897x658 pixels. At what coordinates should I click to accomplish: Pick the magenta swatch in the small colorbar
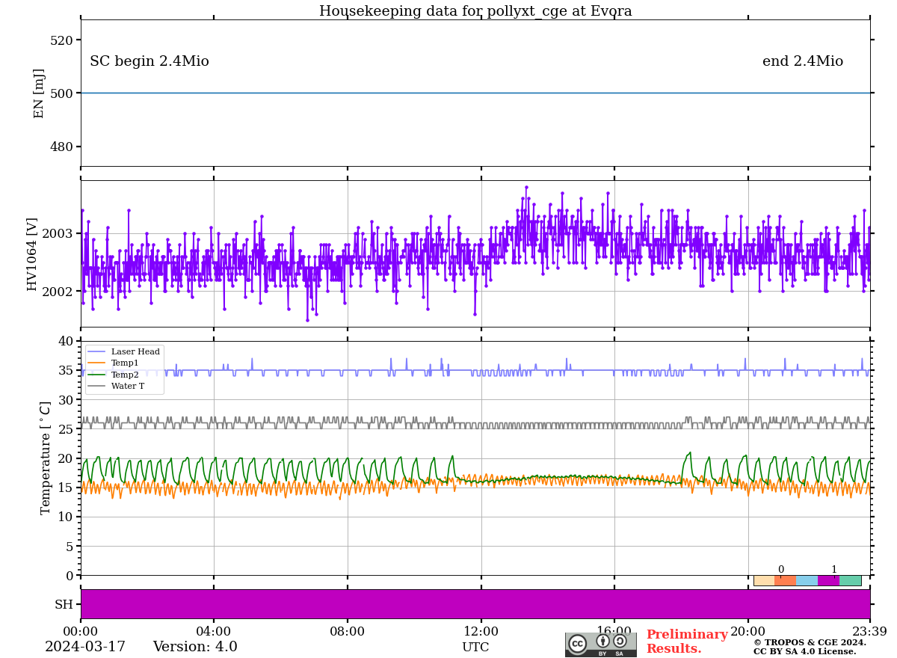[828, 580]
